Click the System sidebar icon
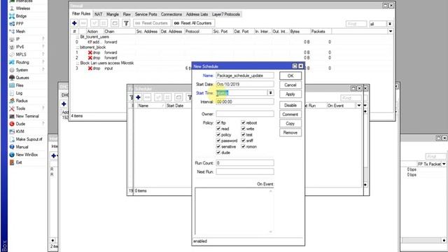448x252 pixels. pos(12,70)
